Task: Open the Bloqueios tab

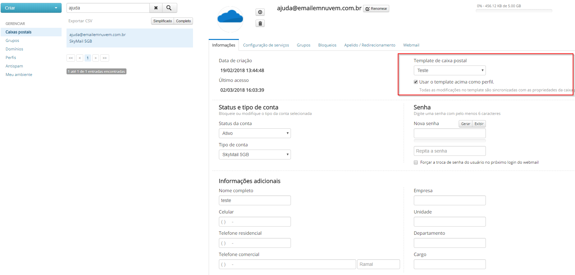Action: coord(327,45)
